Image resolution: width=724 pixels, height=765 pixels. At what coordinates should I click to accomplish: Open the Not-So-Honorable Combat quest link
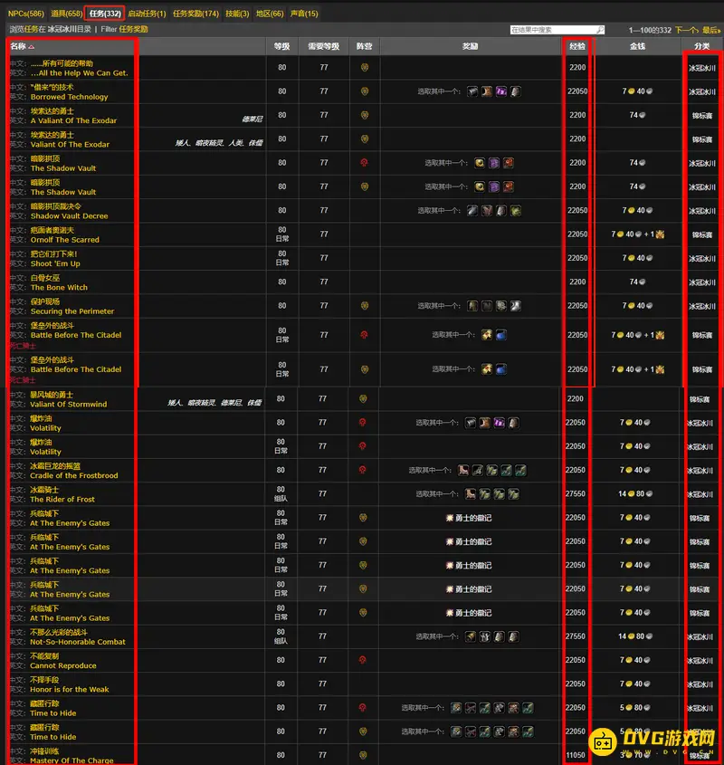[x=78, y=642]
